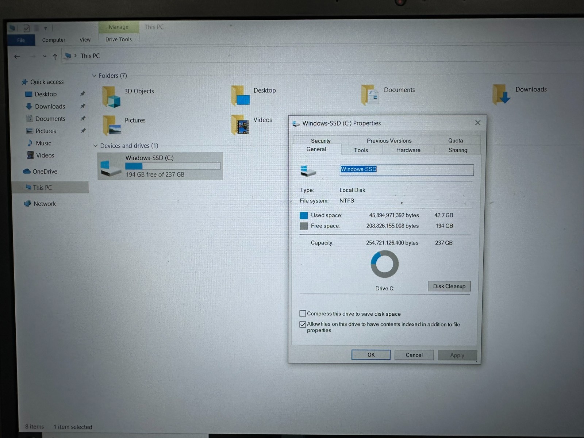Click the pin icon next to Downloads
Viewport: 584px width, 438px height.
83,106
